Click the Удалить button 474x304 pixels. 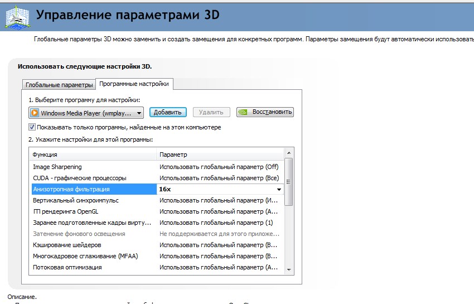point(212,112)
